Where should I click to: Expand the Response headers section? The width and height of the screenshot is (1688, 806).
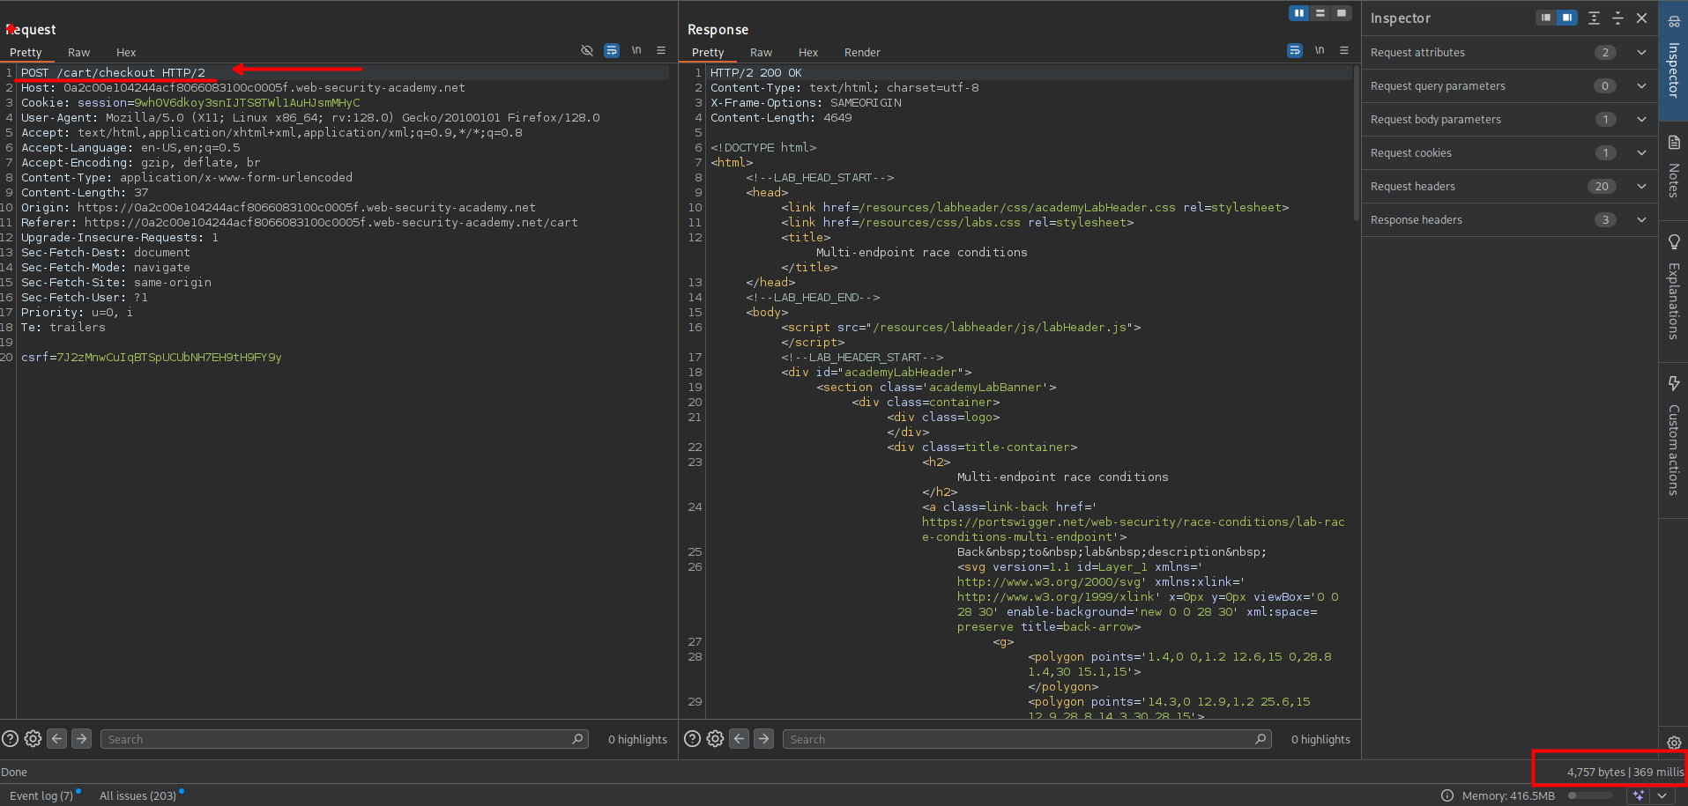pos(1641,219)
